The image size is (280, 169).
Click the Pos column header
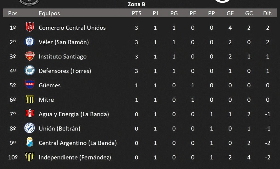[13, 13]
